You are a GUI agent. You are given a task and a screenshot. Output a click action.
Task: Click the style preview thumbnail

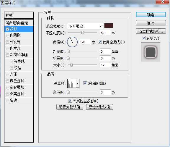click(x=151, y=52)
